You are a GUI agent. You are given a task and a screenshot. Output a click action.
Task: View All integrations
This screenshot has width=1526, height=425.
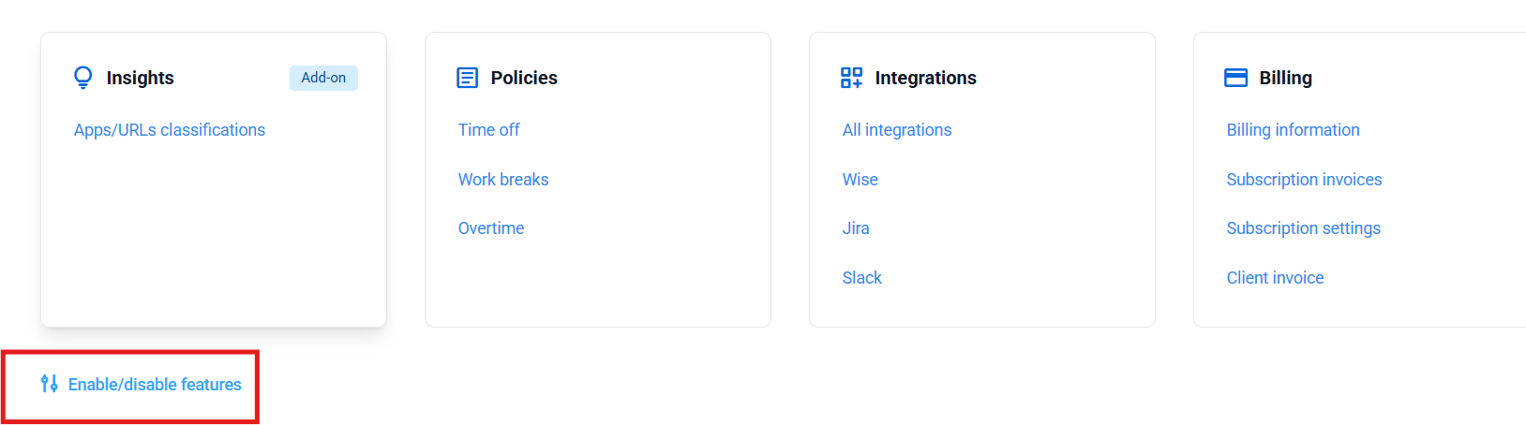(897, 130)
